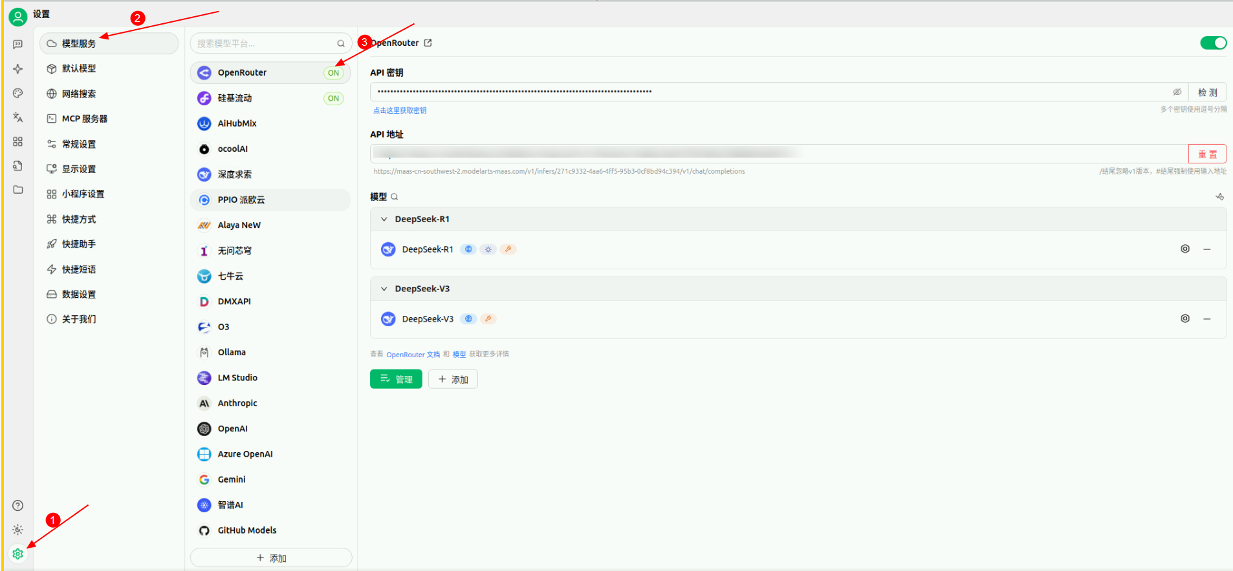Open MCP 服务器 settings section
Image resolution: width=1233 pixels, height=571 pixels.
(109, 119)
